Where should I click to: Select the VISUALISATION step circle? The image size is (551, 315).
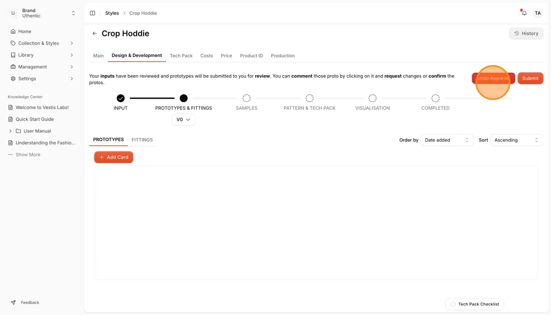click(372, 98)
